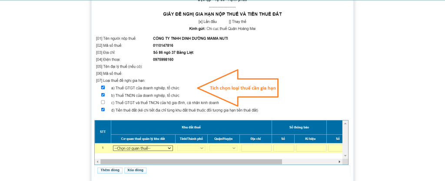Click the table's scroll left arrow
Viewport: 445px width, 181px height.
click(x=97, y=162)
